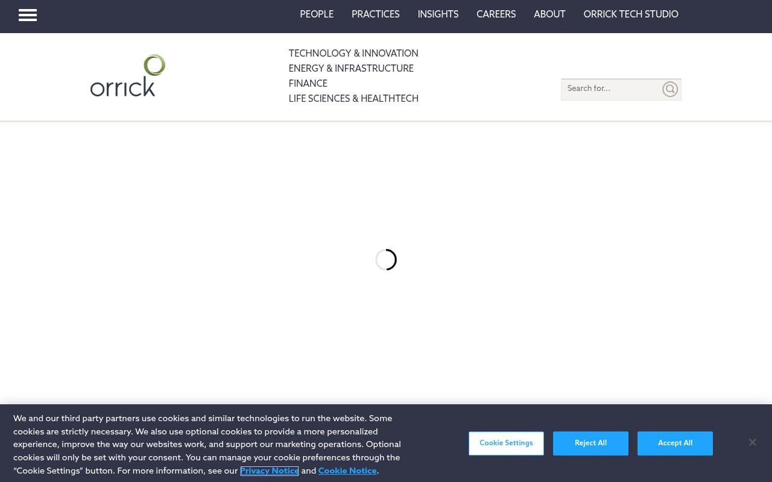Open the Privacy Notice link

269,471
